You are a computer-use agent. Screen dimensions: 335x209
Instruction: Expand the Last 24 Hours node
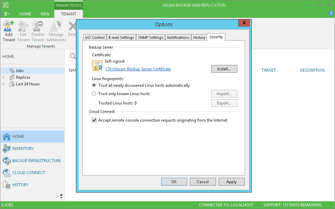[x=3, y=84]
